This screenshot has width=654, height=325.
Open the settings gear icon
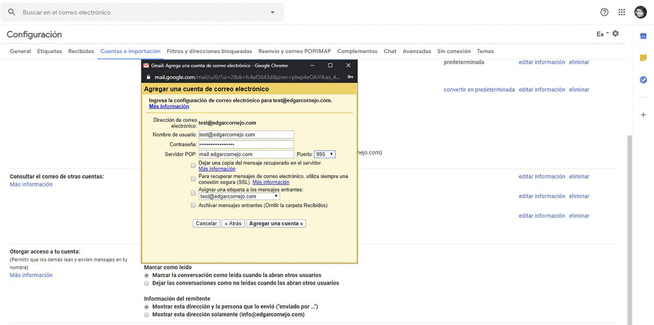[616, 34]
